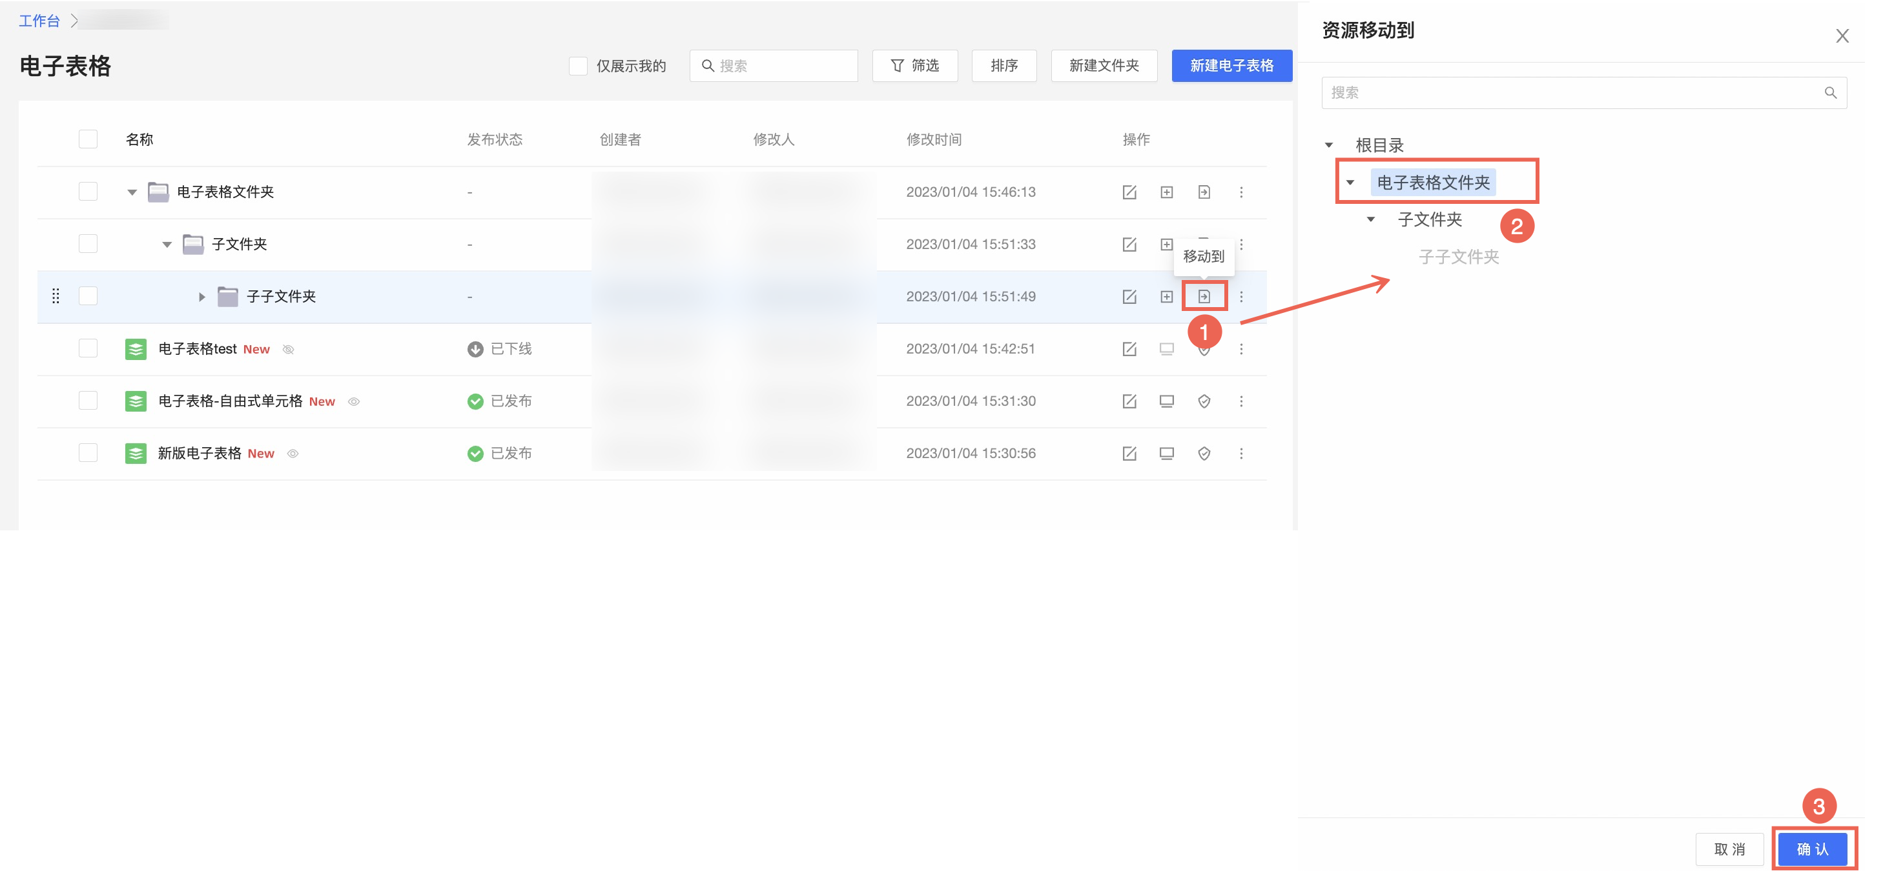Select the checkbox for the 子文件夹 row

click(88, 244)
